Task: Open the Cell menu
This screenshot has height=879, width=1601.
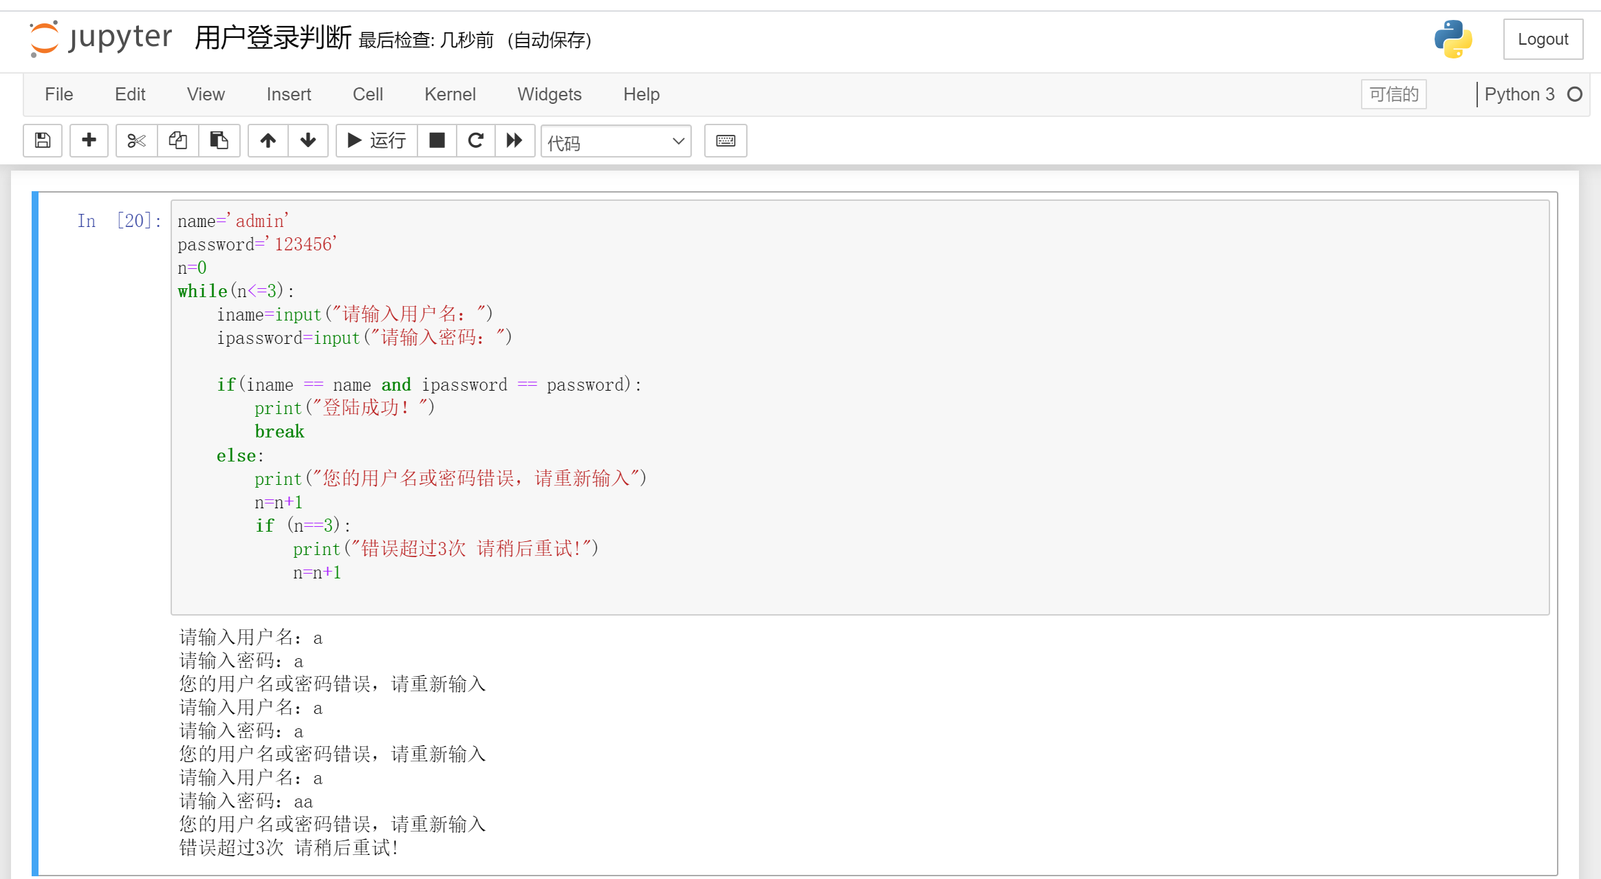Action: point(367,94)
